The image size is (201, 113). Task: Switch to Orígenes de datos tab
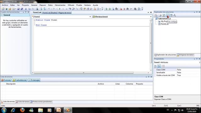[x=185, y=55]
